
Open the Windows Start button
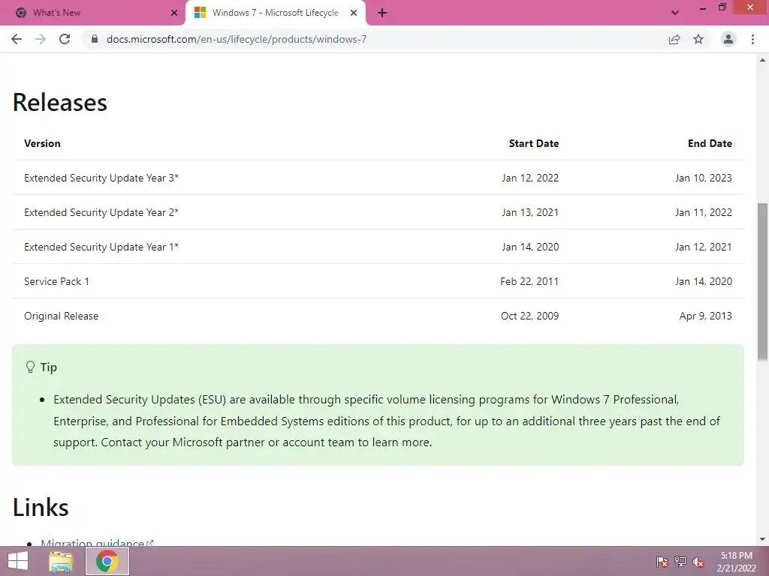pyautogui.click(x=18, y=561)
